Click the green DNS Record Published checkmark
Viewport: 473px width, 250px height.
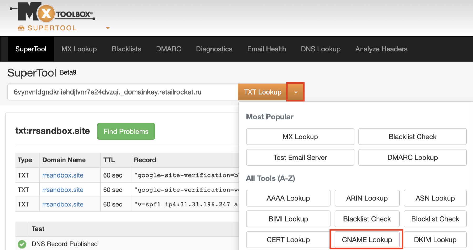point(22,244)
